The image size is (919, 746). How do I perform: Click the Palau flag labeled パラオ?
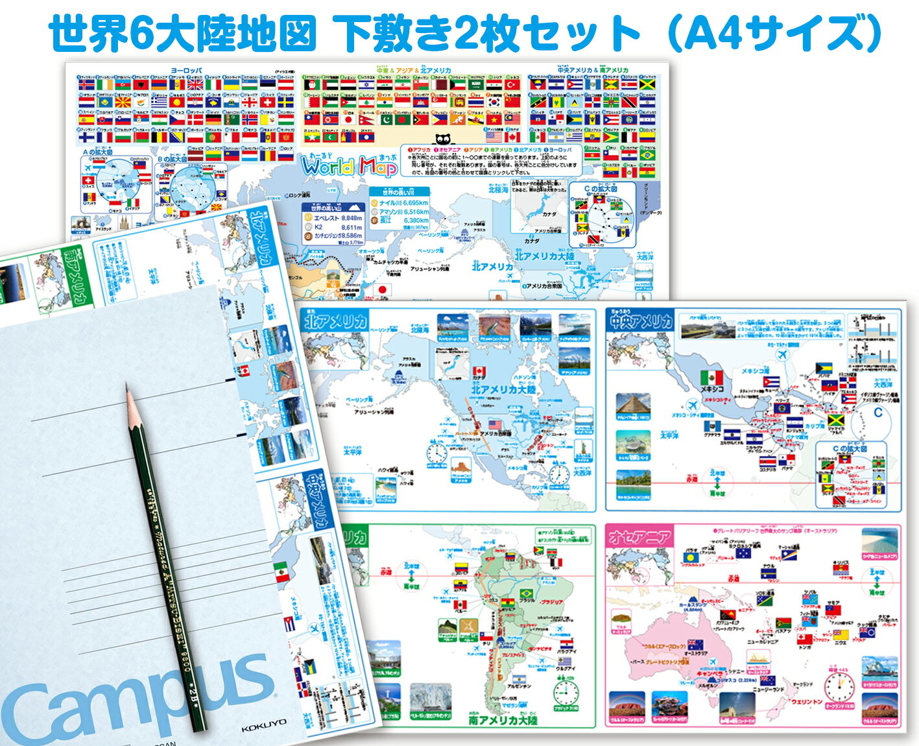[x=690, y=558]
